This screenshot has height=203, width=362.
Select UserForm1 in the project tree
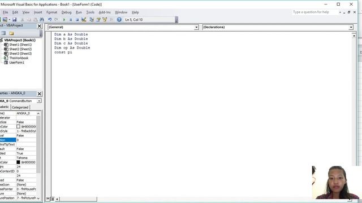(16, 63)
